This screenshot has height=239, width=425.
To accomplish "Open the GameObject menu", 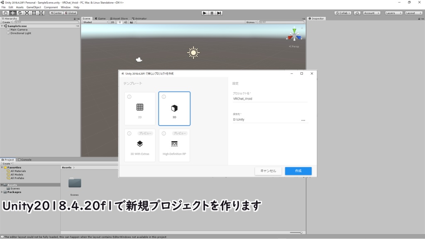I will [33, 7].
